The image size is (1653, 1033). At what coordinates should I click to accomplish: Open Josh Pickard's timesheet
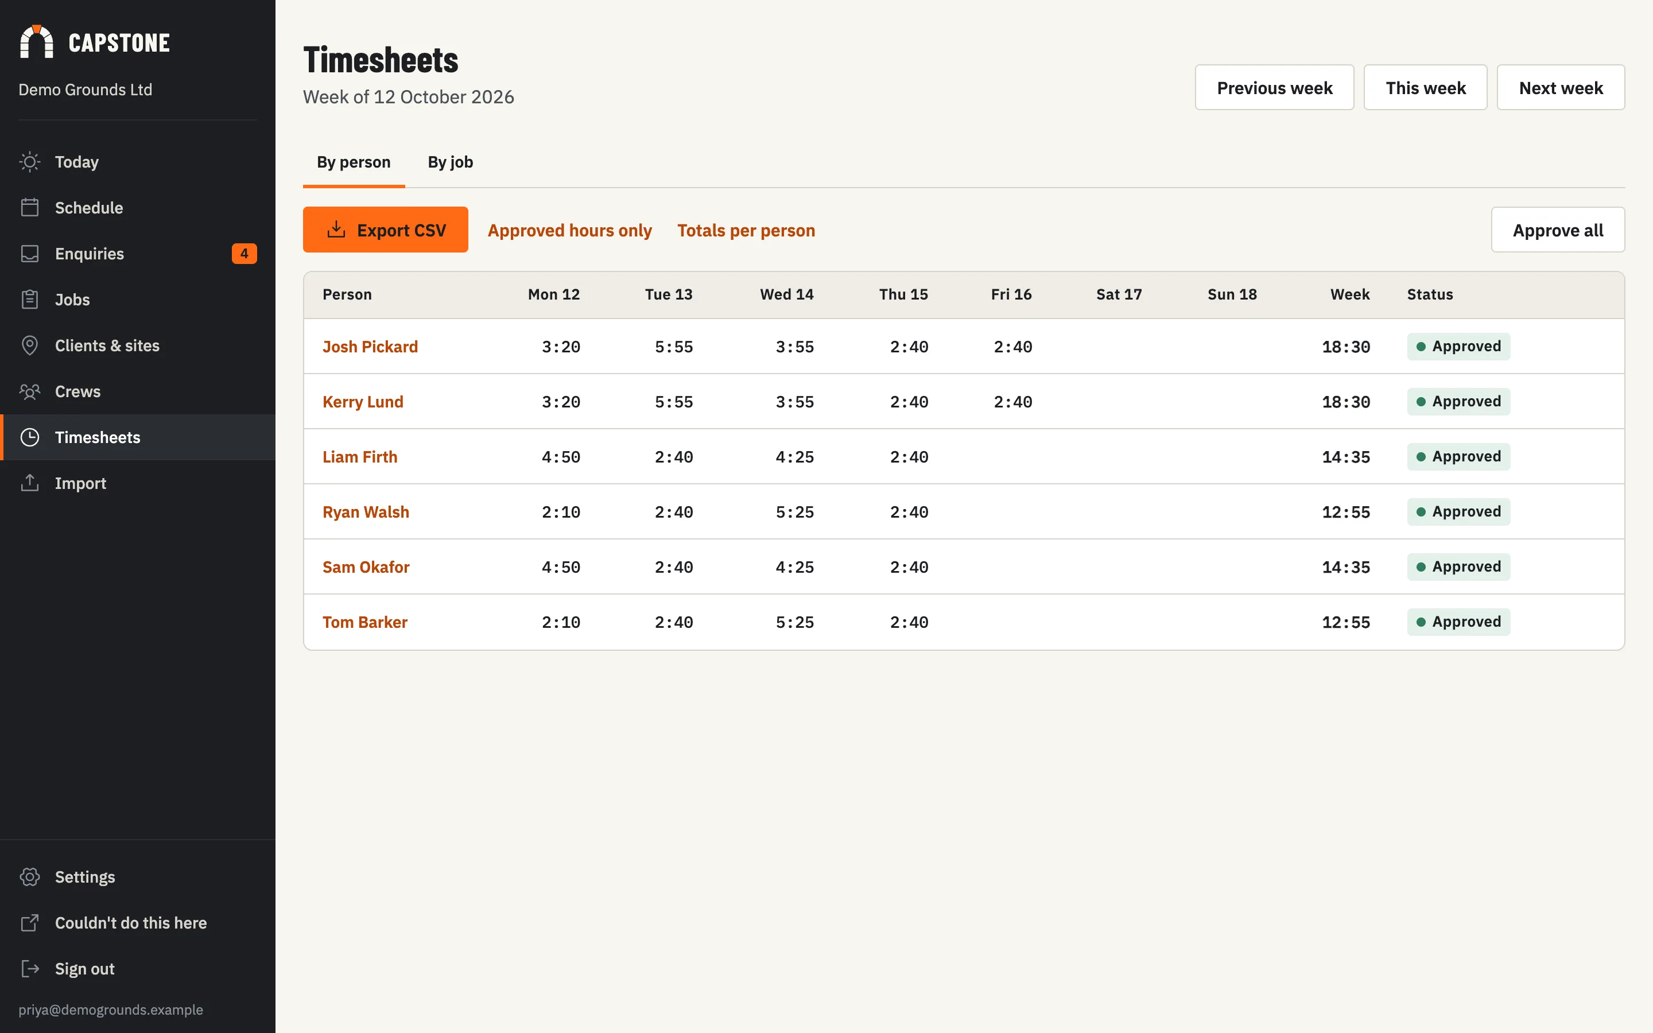[x=370, y=347]
